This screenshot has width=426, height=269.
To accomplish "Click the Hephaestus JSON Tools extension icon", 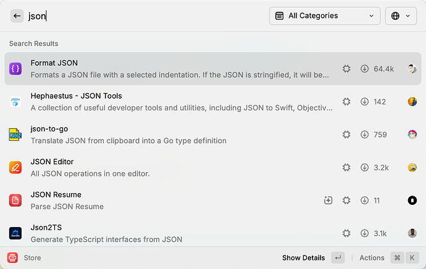I will (15, 102).
